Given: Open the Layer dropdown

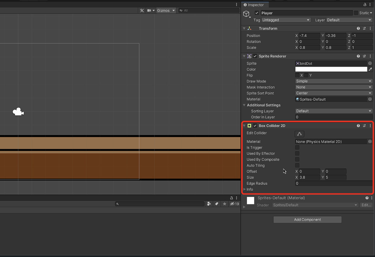Looking at the screenshot, I should pos(349,20).
